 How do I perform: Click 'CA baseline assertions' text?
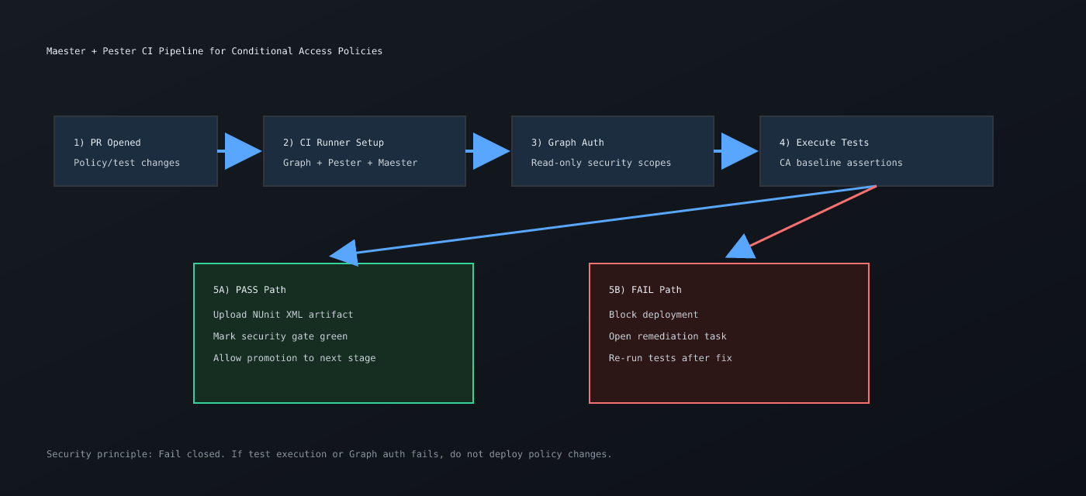point(841,163)
